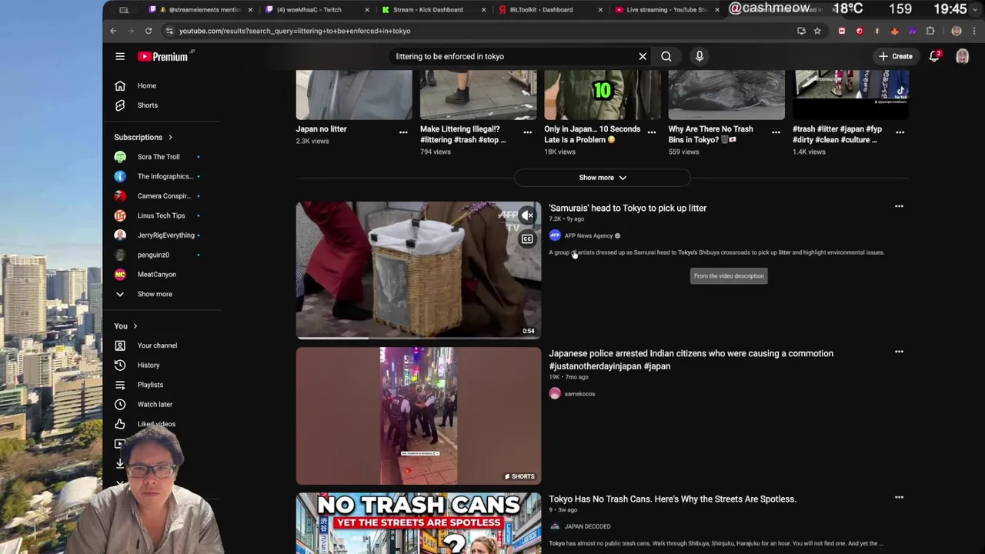Screen dimensions: 985x554
Task: Open AFP News Agency channel
Action: click(x=589, y=235)
